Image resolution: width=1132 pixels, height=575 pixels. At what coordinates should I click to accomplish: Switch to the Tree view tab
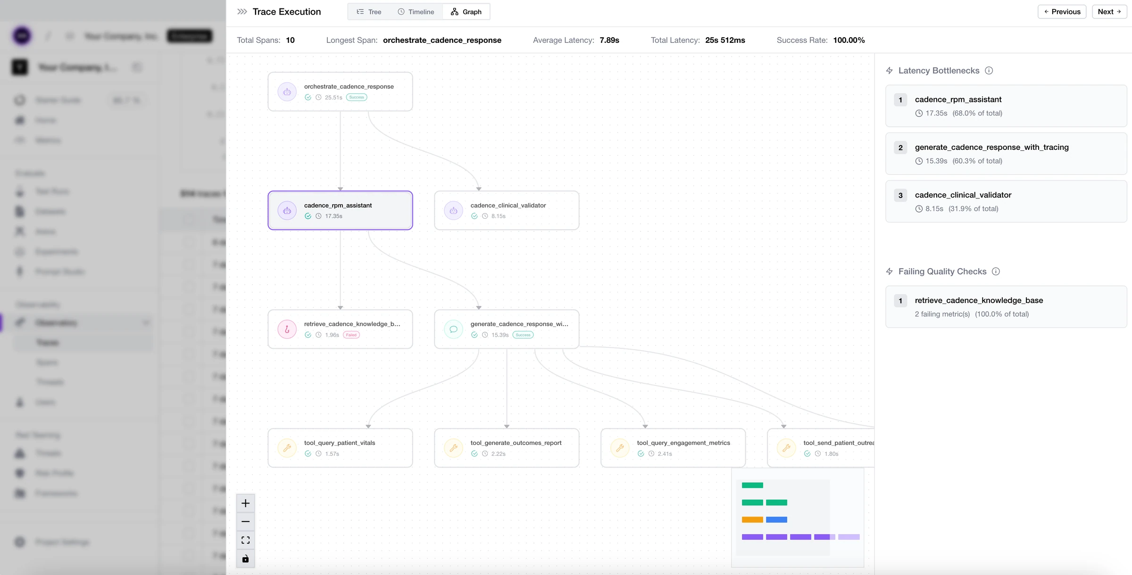369,12
